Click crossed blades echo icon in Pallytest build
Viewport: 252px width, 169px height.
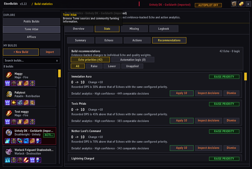point(20,103)
